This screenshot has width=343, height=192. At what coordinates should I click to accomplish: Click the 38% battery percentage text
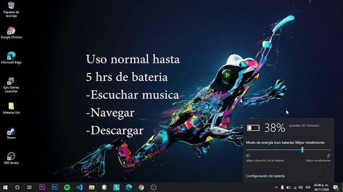pos(275,128)
